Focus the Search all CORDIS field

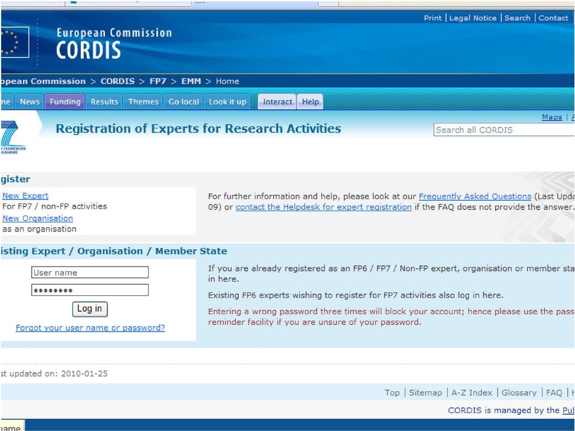504,130
